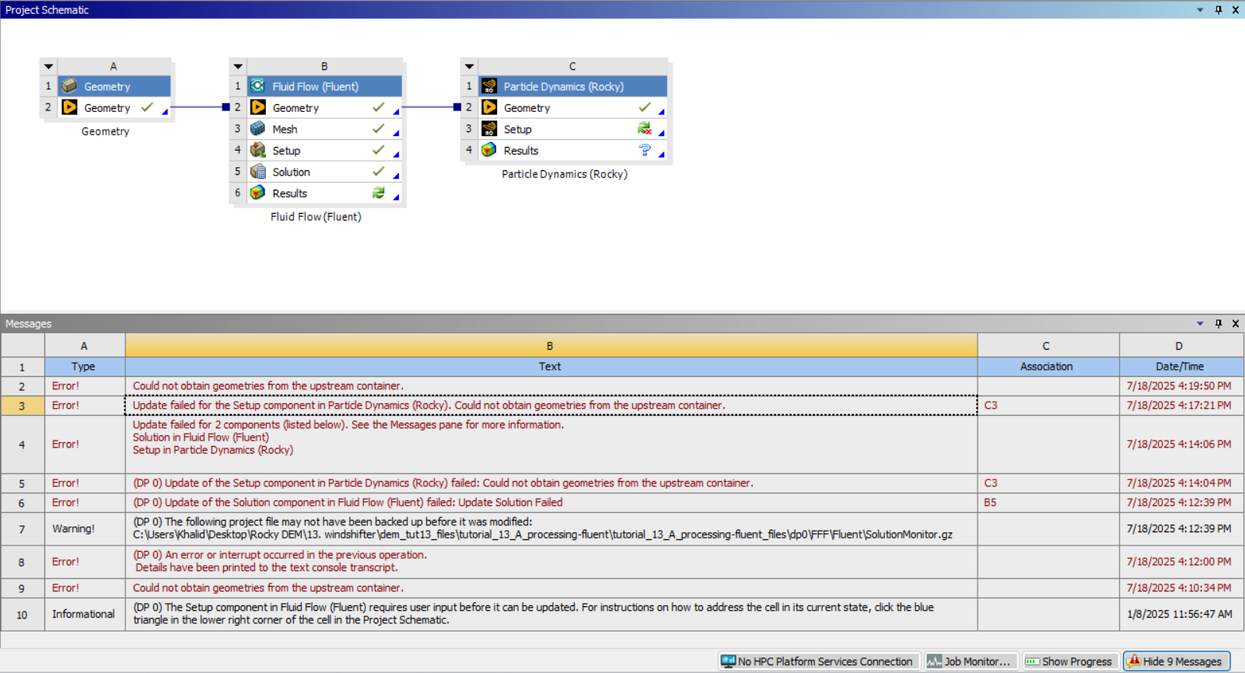Select the Particle Dynamics (Rocky) header icon
1245x673 pixels.
tap(489, 86)
